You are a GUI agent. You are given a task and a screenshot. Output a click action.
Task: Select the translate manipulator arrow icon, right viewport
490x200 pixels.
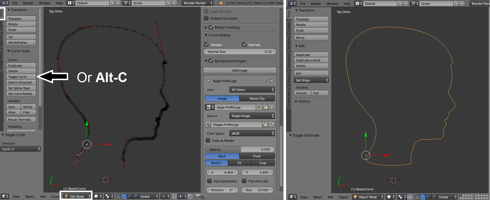tap(423, 197)
